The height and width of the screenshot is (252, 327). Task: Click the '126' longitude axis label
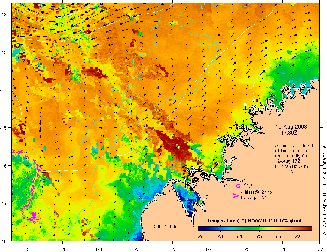pos(282,249)
